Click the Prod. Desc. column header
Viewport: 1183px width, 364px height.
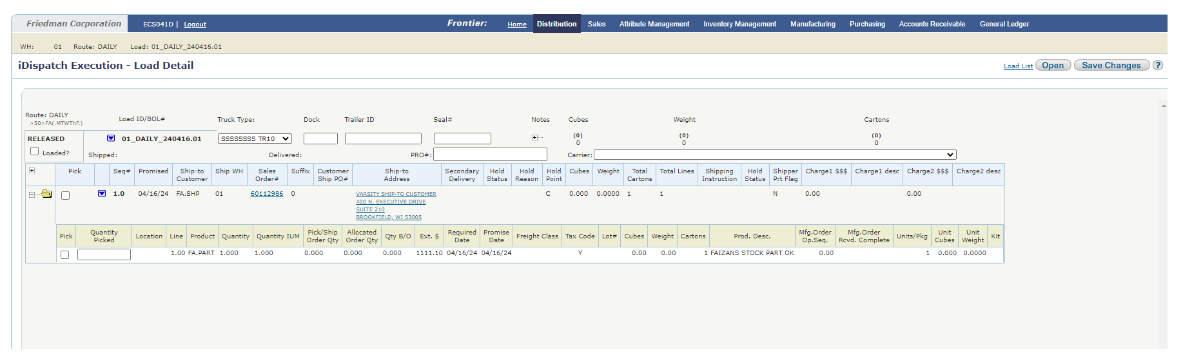(x=752, y=236)
